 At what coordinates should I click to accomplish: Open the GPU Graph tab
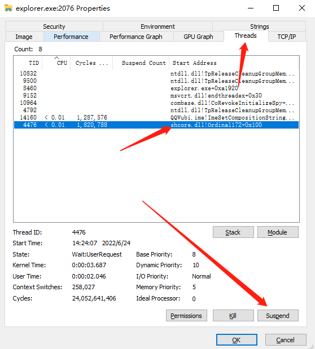(198, 37)
